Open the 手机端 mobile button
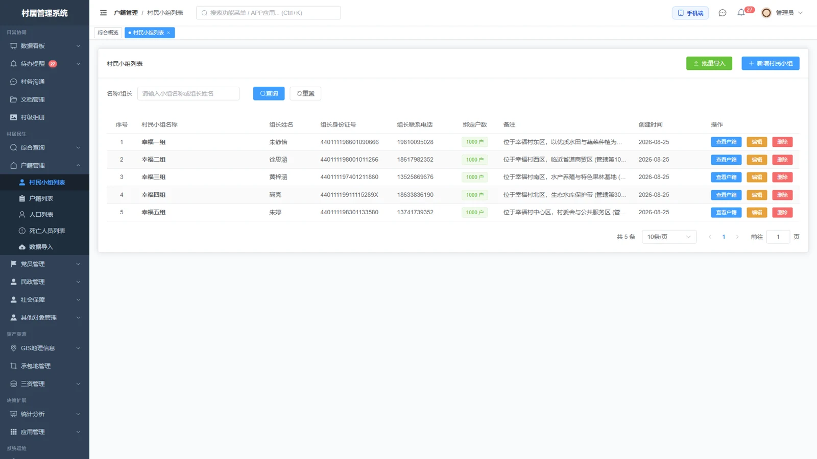 tap(690, 13)
